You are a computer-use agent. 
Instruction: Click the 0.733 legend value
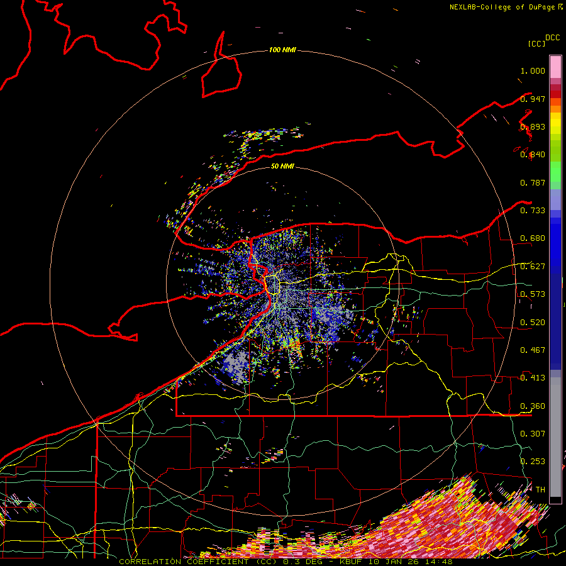pyautogui.click(x=533, y=211)
